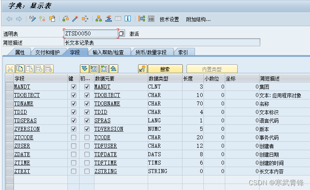The width and height of the screenshot is (310, 190).
Task: Open the colored graphic blocks icon
Action: tap(142, 19)
